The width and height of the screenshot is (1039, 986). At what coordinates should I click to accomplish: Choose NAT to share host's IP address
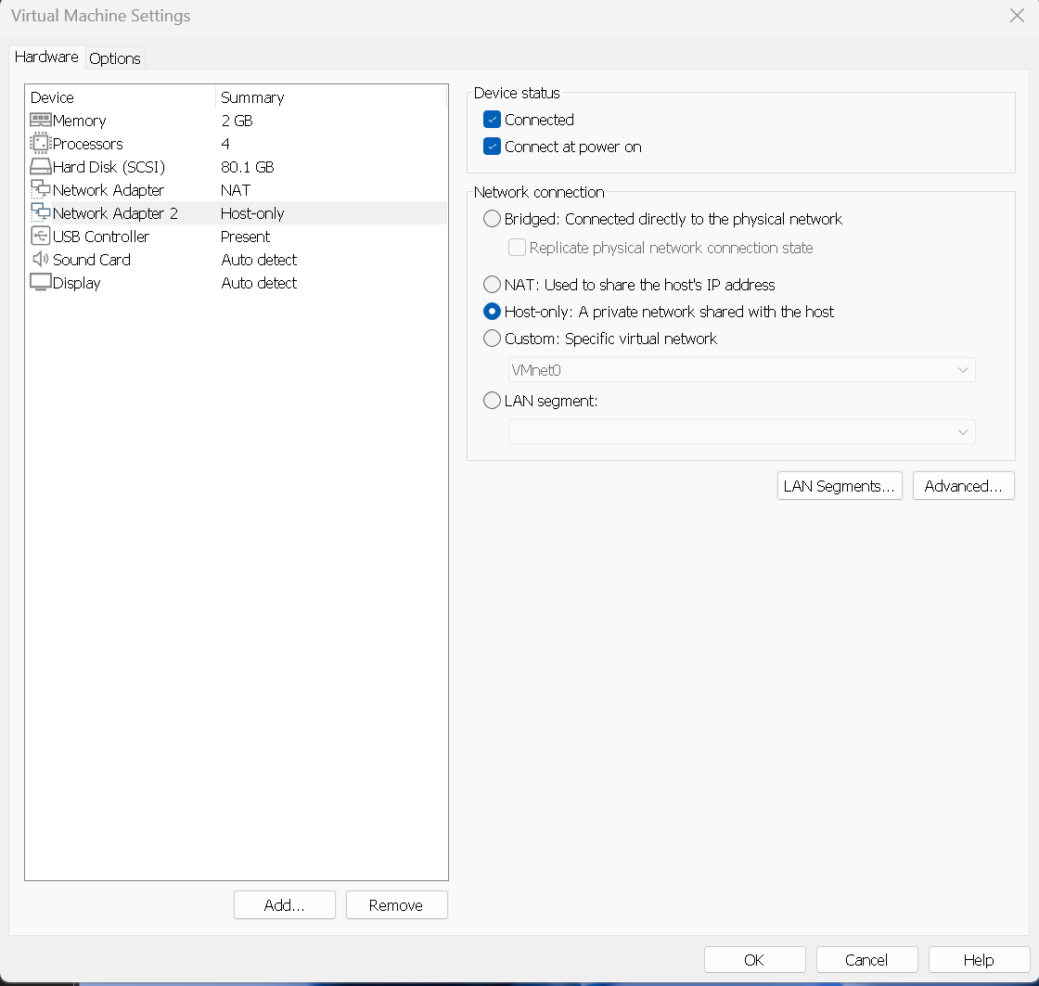[x=492, y=284]
